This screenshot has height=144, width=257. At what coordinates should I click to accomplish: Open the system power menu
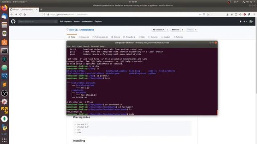[x=252, y=2]
